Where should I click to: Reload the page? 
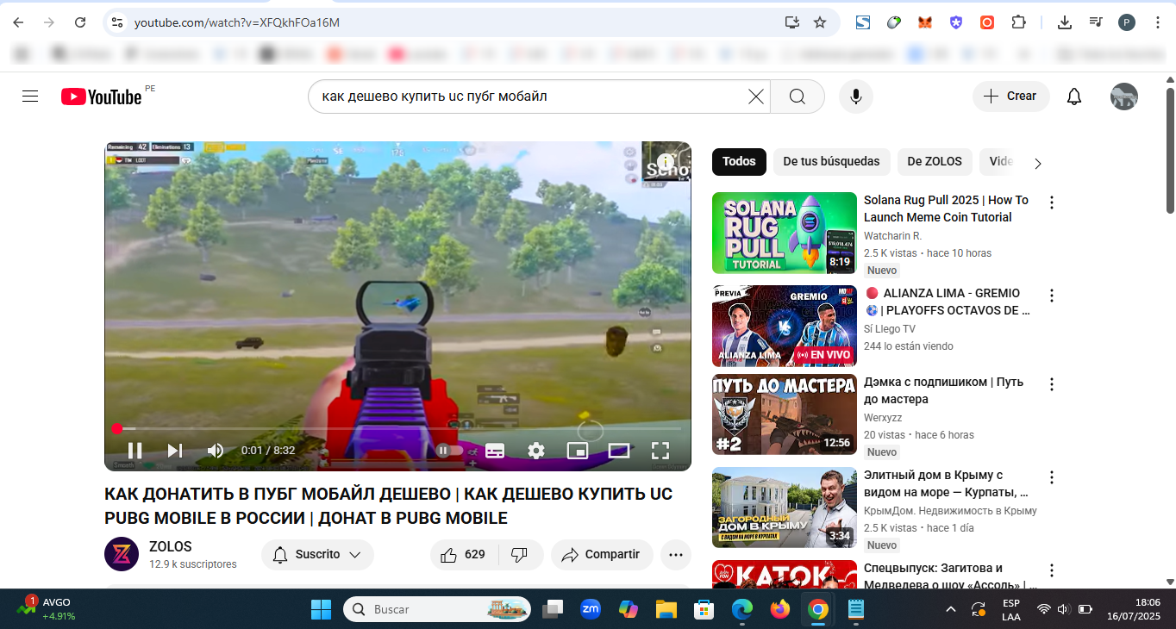pyautogui.click(x=80, y=22)
